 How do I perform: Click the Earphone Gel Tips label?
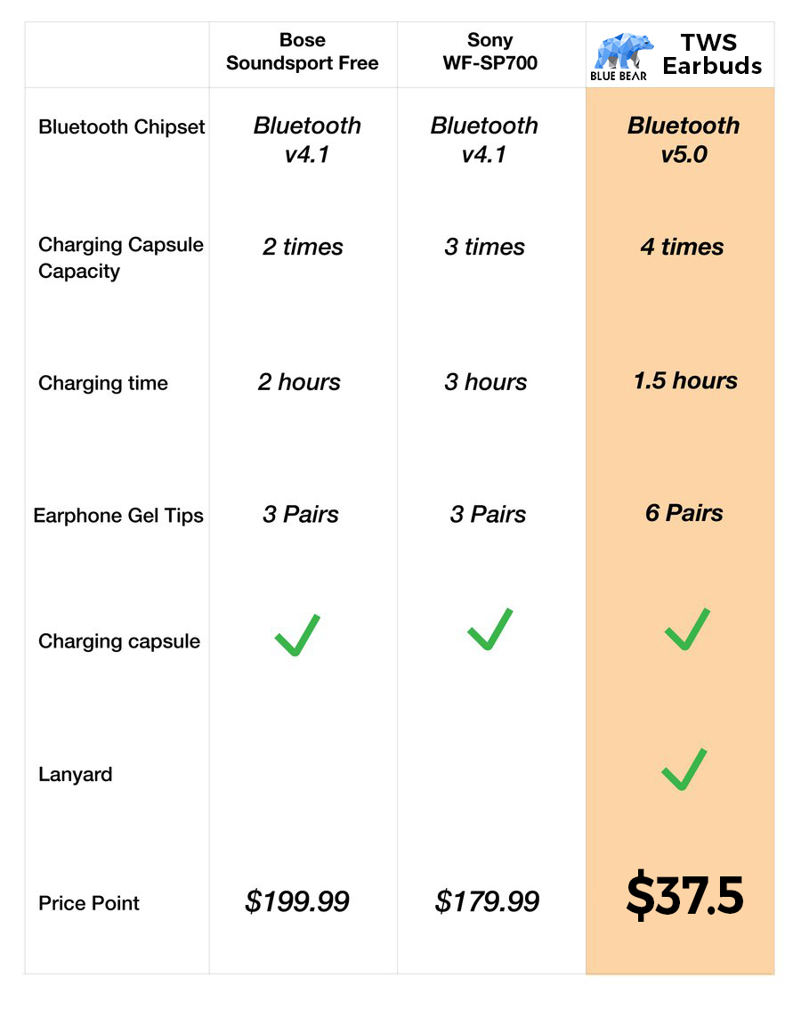118,516
